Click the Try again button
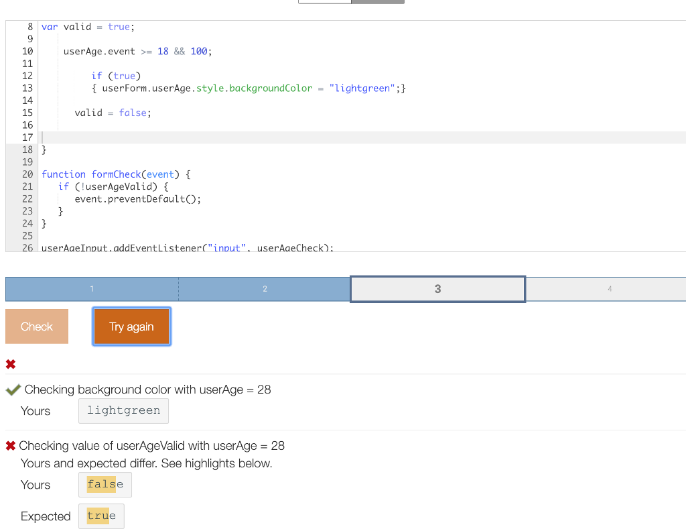The height and width of the screenshot is (529, 686). (131, 326)
